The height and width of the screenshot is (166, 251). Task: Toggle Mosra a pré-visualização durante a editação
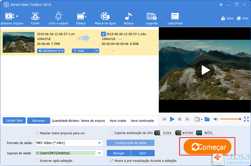tap(112, 161)
